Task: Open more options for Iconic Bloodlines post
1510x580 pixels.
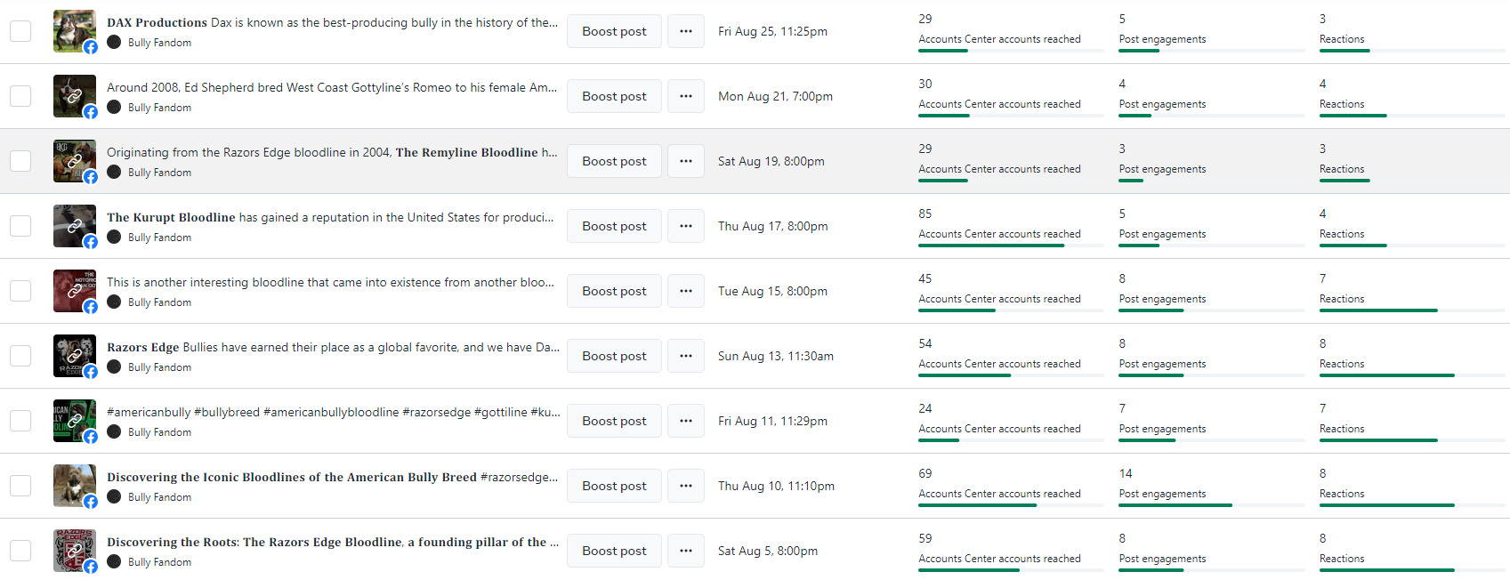Action: click(x=685, y=486)
